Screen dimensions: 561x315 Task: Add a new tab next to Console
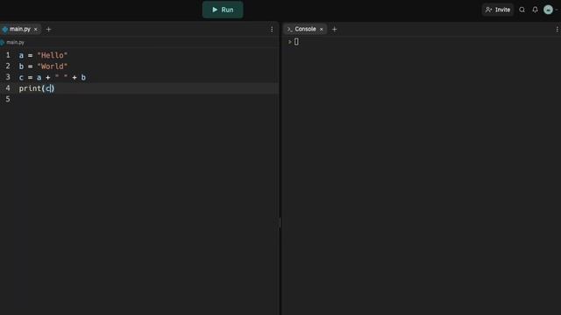click(335, 29)
